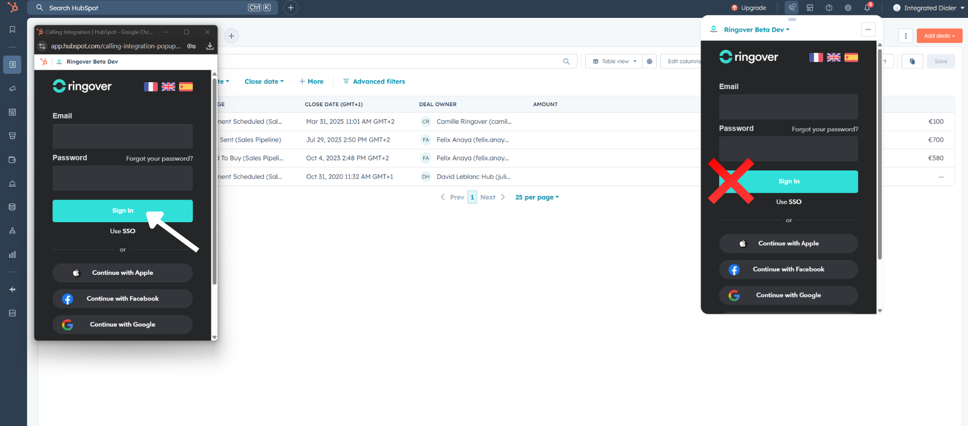This screenshot has width=968, height=426.
Task: Open the Close date filter
Action: point(264,82)
